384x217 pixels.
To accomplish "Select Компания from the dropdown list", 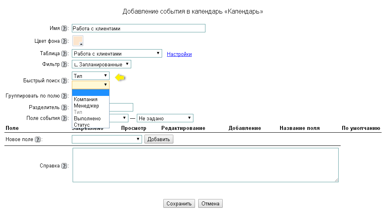I will pyautogui.click(x=85, y=100).
